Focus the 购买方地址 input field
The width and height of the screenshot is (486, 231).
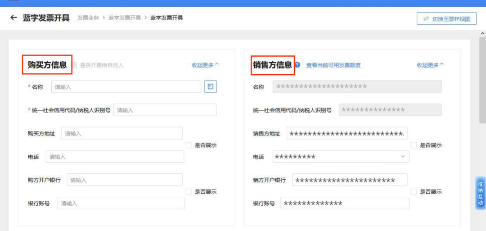122,133
